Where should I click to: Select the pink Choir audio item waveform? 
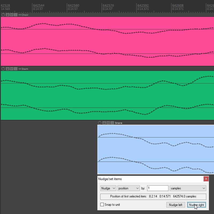tap(108, 41)
